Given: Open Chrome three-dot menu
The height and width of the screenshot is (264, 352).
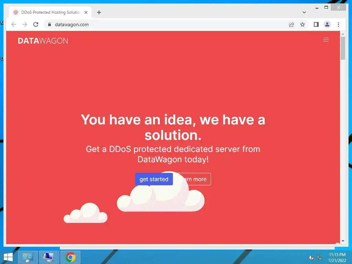Looking at the screenshot, I should point(338,24).
